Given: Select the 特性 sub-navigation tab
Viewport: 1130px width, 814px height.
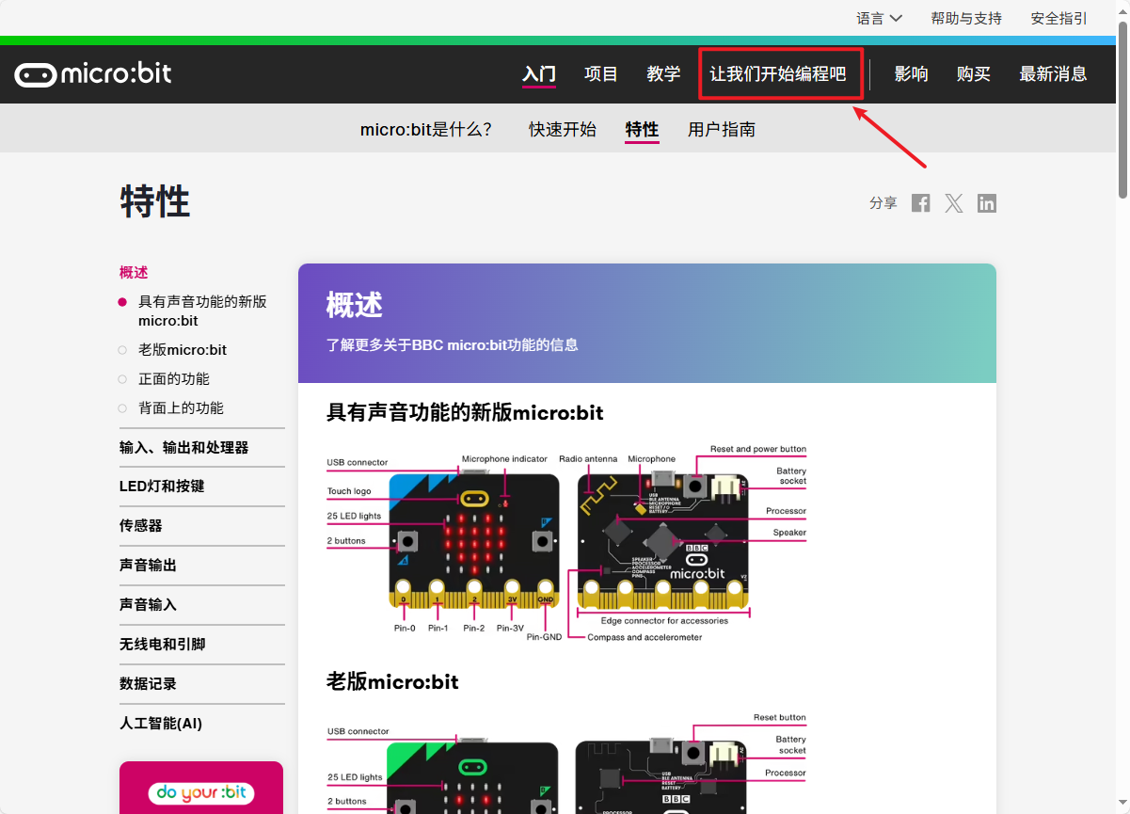Looking at the screenshot, I should 643,130.
